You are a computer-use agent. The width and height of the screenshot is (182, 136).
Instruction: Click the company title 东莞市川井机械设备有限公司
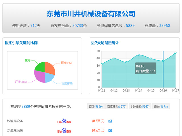91,14
